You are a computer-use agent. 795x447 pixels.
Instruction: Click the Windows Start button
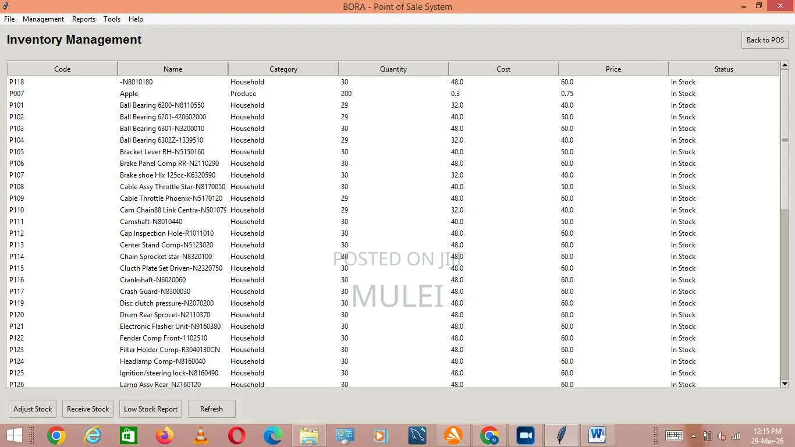coord(15,435)
